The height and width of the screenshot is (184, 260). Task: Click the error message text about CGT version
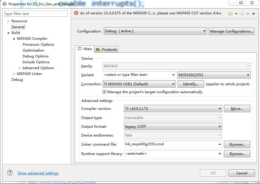(x=151, y=13)
